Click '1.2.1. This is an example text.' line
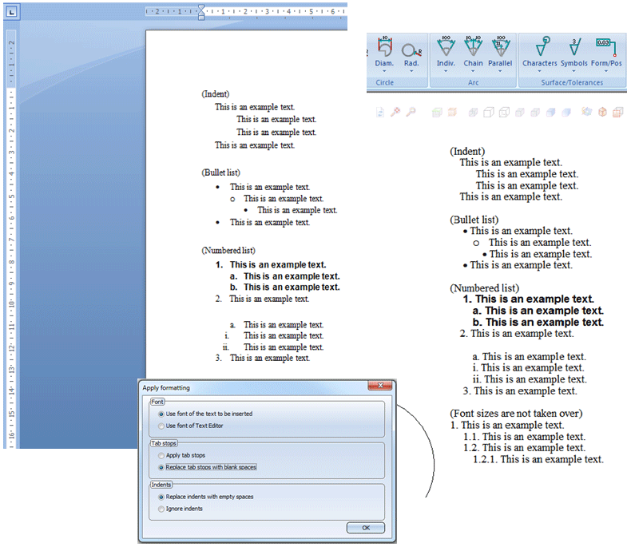The image size is (627, 547). click(x=538, y=459)
